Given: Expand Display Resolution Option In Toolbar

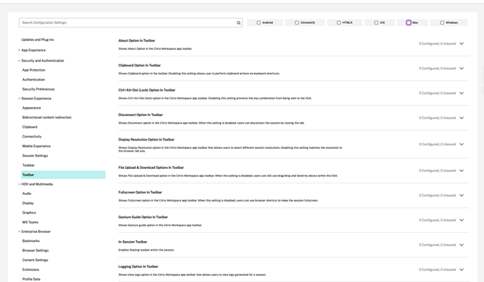Looking at the screenshot, I should (462, 144).
